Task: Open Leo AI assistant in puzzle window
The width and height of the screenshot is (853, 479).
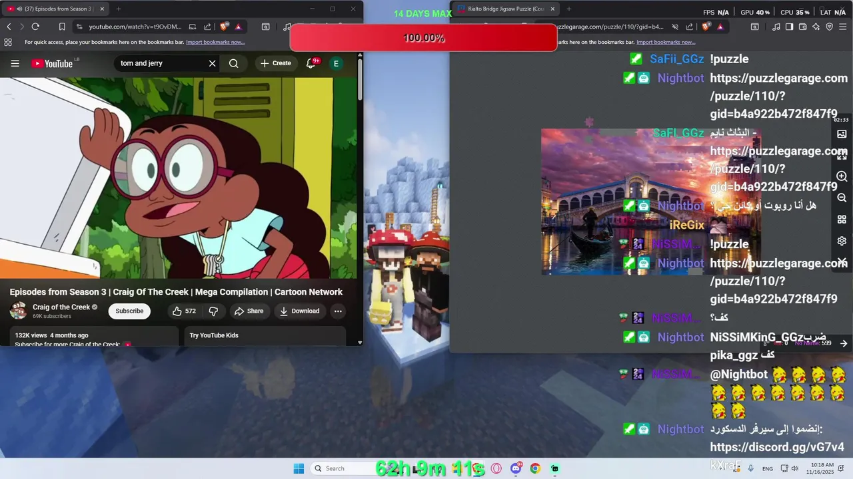Action: [x=816, y=27]
